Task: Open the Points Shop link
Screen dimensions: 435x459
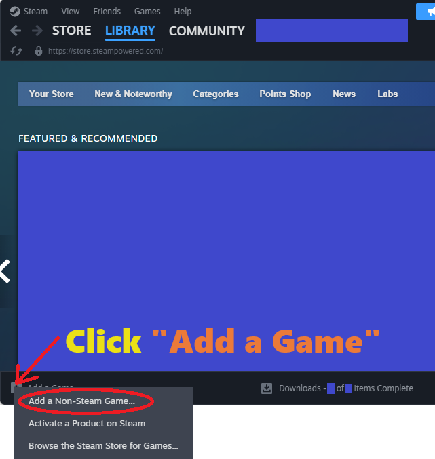Action: [285, 94]
